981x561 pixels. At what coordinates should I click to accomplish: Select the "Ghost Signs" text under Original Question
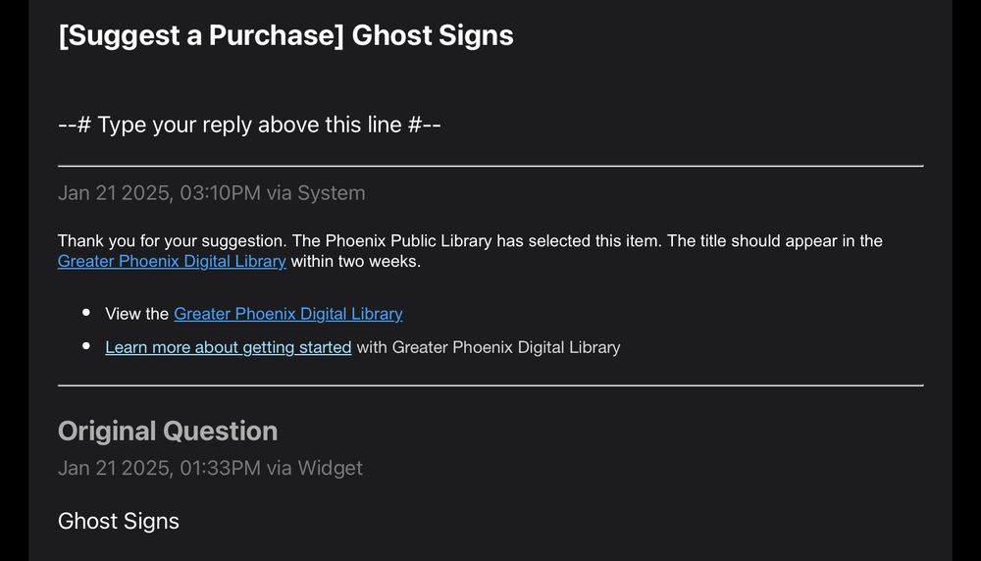tap(119, 521)
